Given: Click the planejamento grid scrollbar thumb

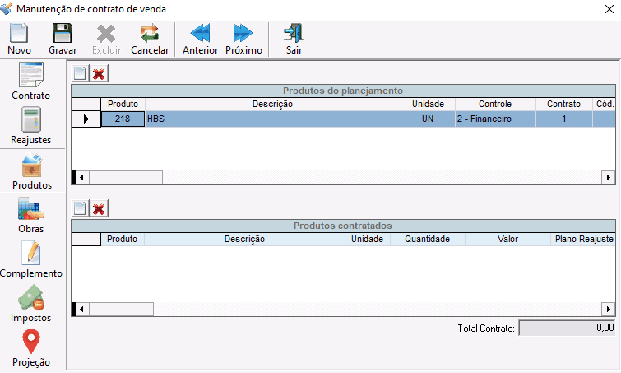Looking at the screenshot, I should point(126,178).
